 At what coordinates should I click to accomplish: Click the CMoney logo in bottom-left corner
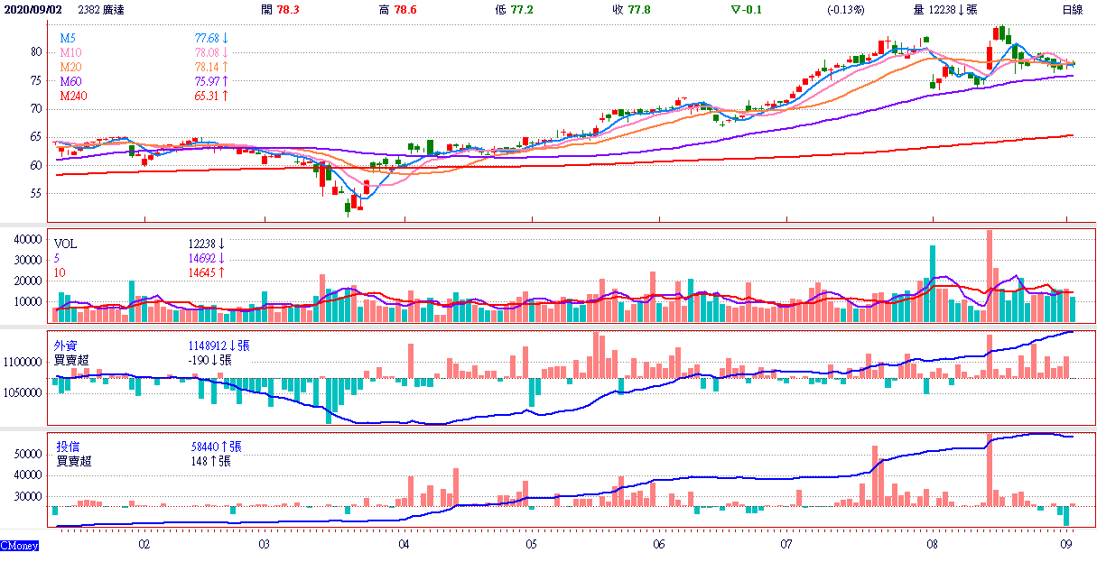coord(19,546)
